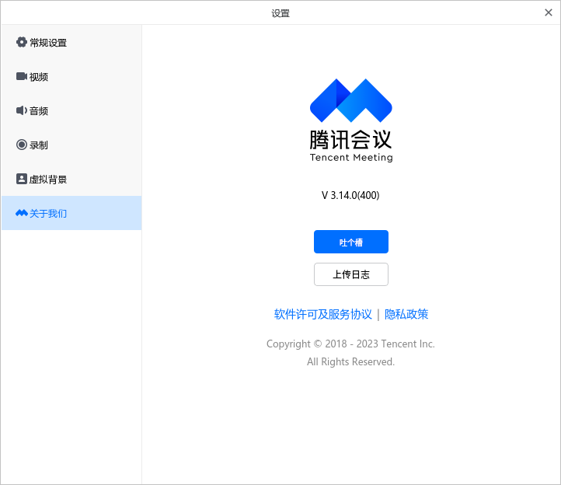Click the 上传日志 upload log button
The image size is (561, 485).
tap(351, 274)
